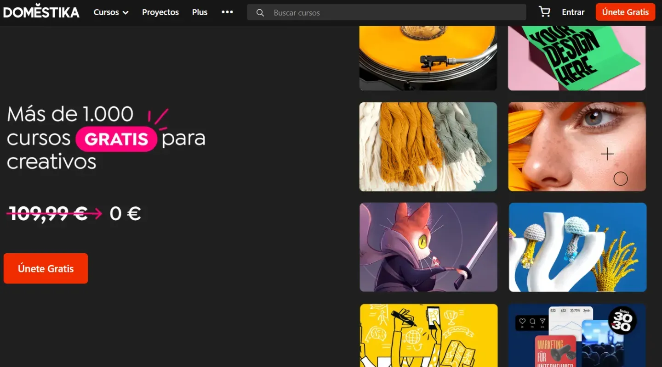Image resolution: width=662 pixels, height=367 pixels.
Task: Click the search magnifier icon
Action: [x=260, y=13]
